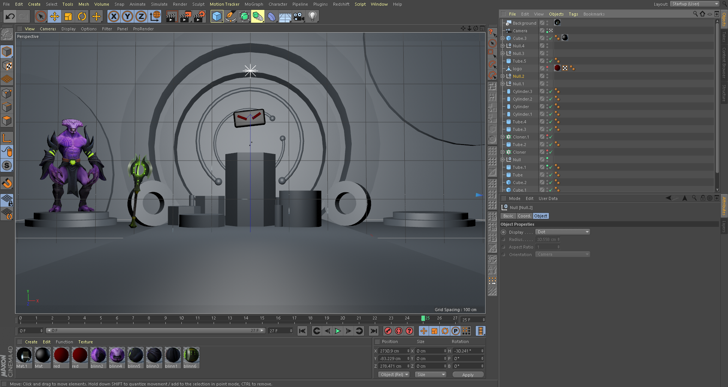
Task: Open the Object (Rel) coordinate dropdown
Action: click(394, 374)
